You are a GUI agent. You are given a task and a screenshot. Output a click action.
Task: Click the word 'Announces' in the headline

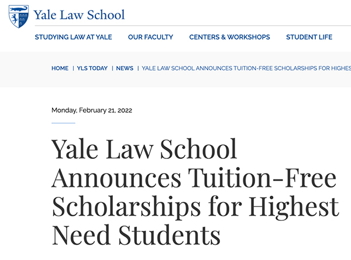point(116,178)
